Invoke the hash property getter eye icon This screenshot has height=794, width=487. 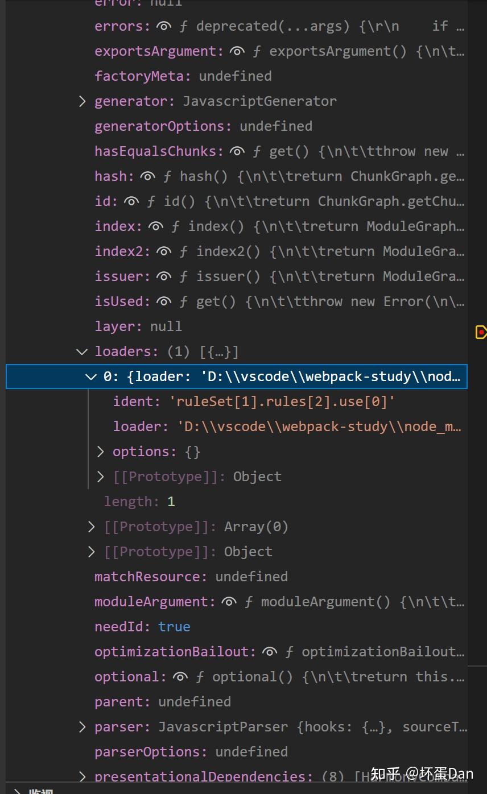(x=147, y=176)
